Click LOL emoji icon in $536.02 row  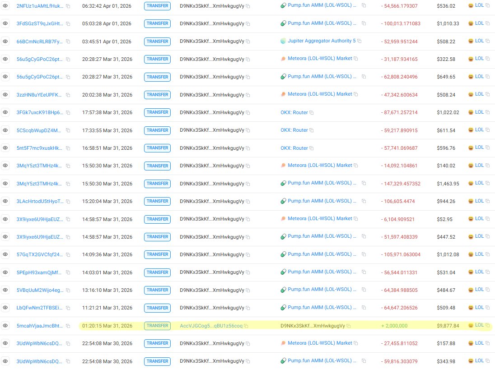(471, 5)
